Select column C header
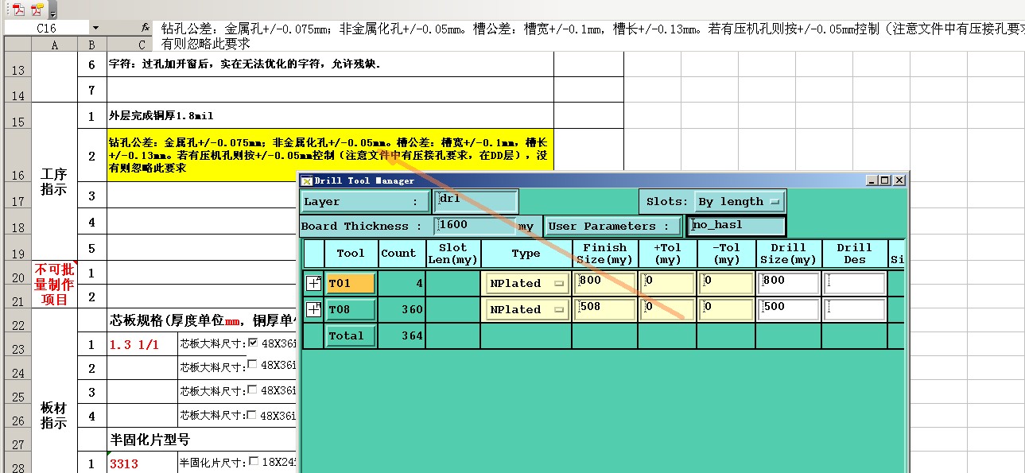 [x=142, y=45]
